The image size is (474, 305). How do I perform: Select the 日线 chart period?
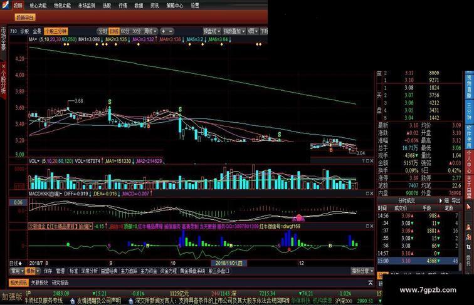[x=114, y=31]
